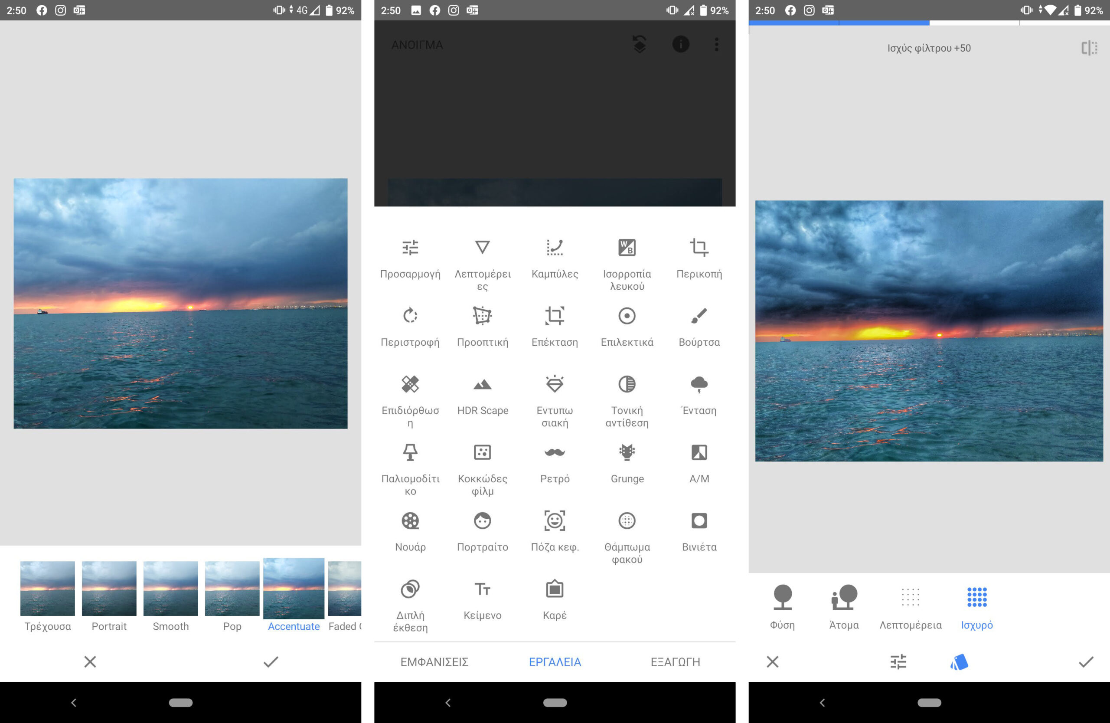This screenshot has height=723, width=1110.
Task: Open the three-dot overflow menu
Action: point(716,45)
